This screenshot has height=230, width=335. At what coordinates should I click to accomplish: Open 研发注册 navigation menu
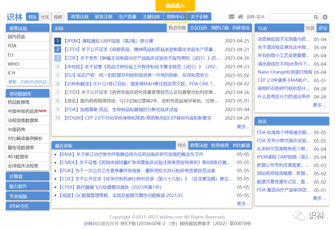coord(104,17)
